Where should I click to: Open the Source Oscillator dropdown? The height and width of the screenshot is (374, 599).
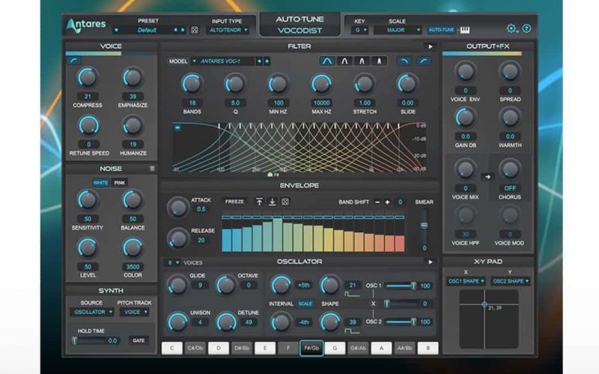pyautogui.click(x=92, y=312)
